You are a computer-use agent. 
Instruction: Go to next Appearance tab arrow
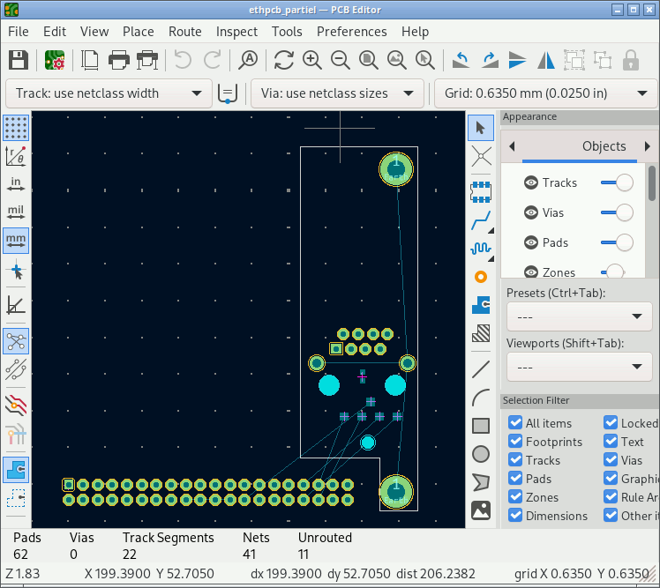pyautogui.click(x=648, y=146)
